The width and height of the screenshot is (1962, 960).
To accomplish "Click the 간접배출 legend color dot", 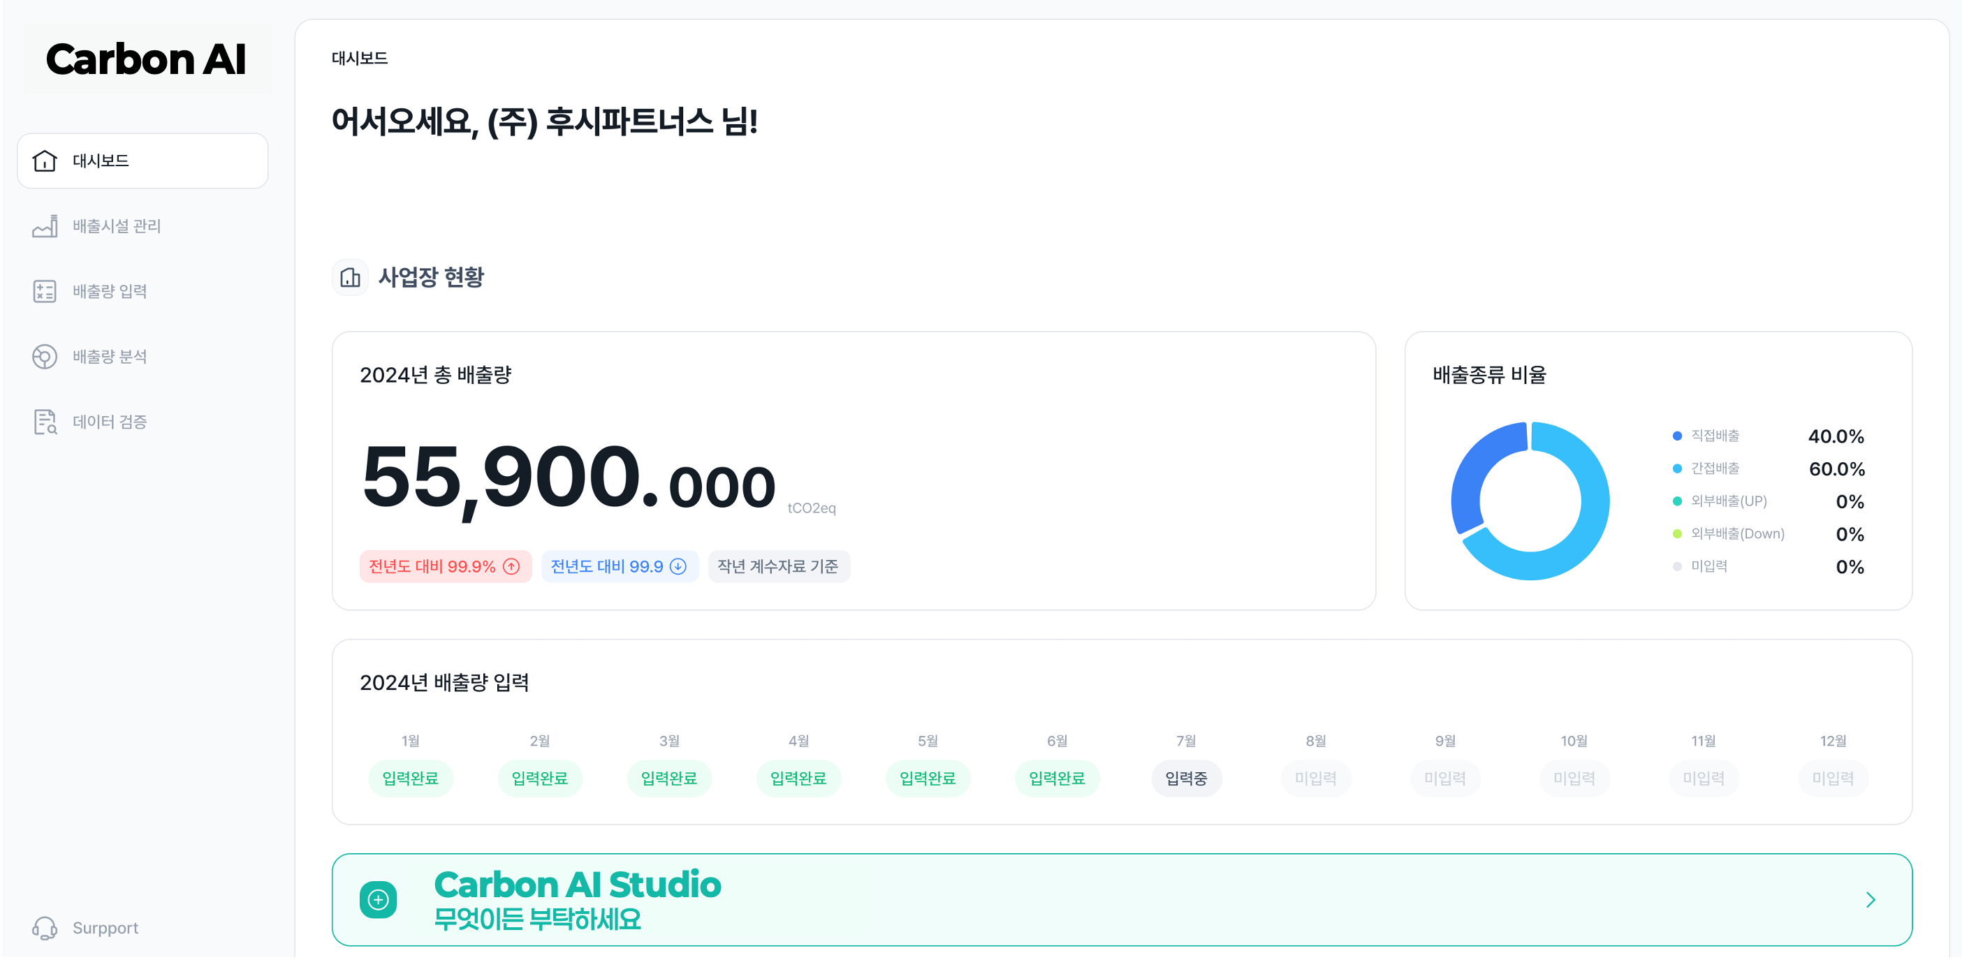I will coord(1677,469).
